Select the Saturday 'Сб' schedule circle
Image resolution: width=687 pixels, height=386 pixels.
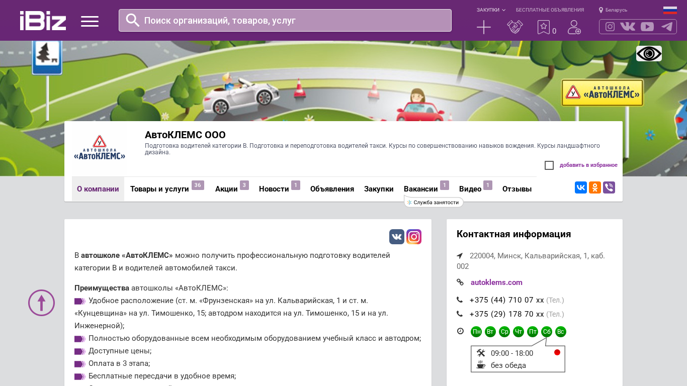point(547,332)
